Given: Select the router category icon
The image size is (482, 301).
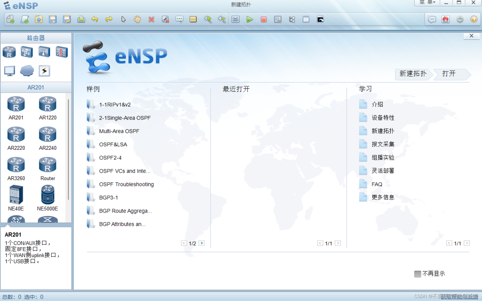Looking at the screenshot, I should (x=9, y=52).
